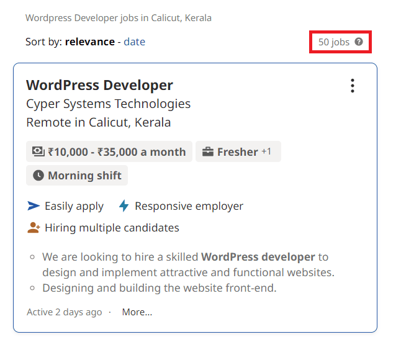
Task: Click the Wordpress Developer jobs in Calicut heading
Action: tap(119, 18)
